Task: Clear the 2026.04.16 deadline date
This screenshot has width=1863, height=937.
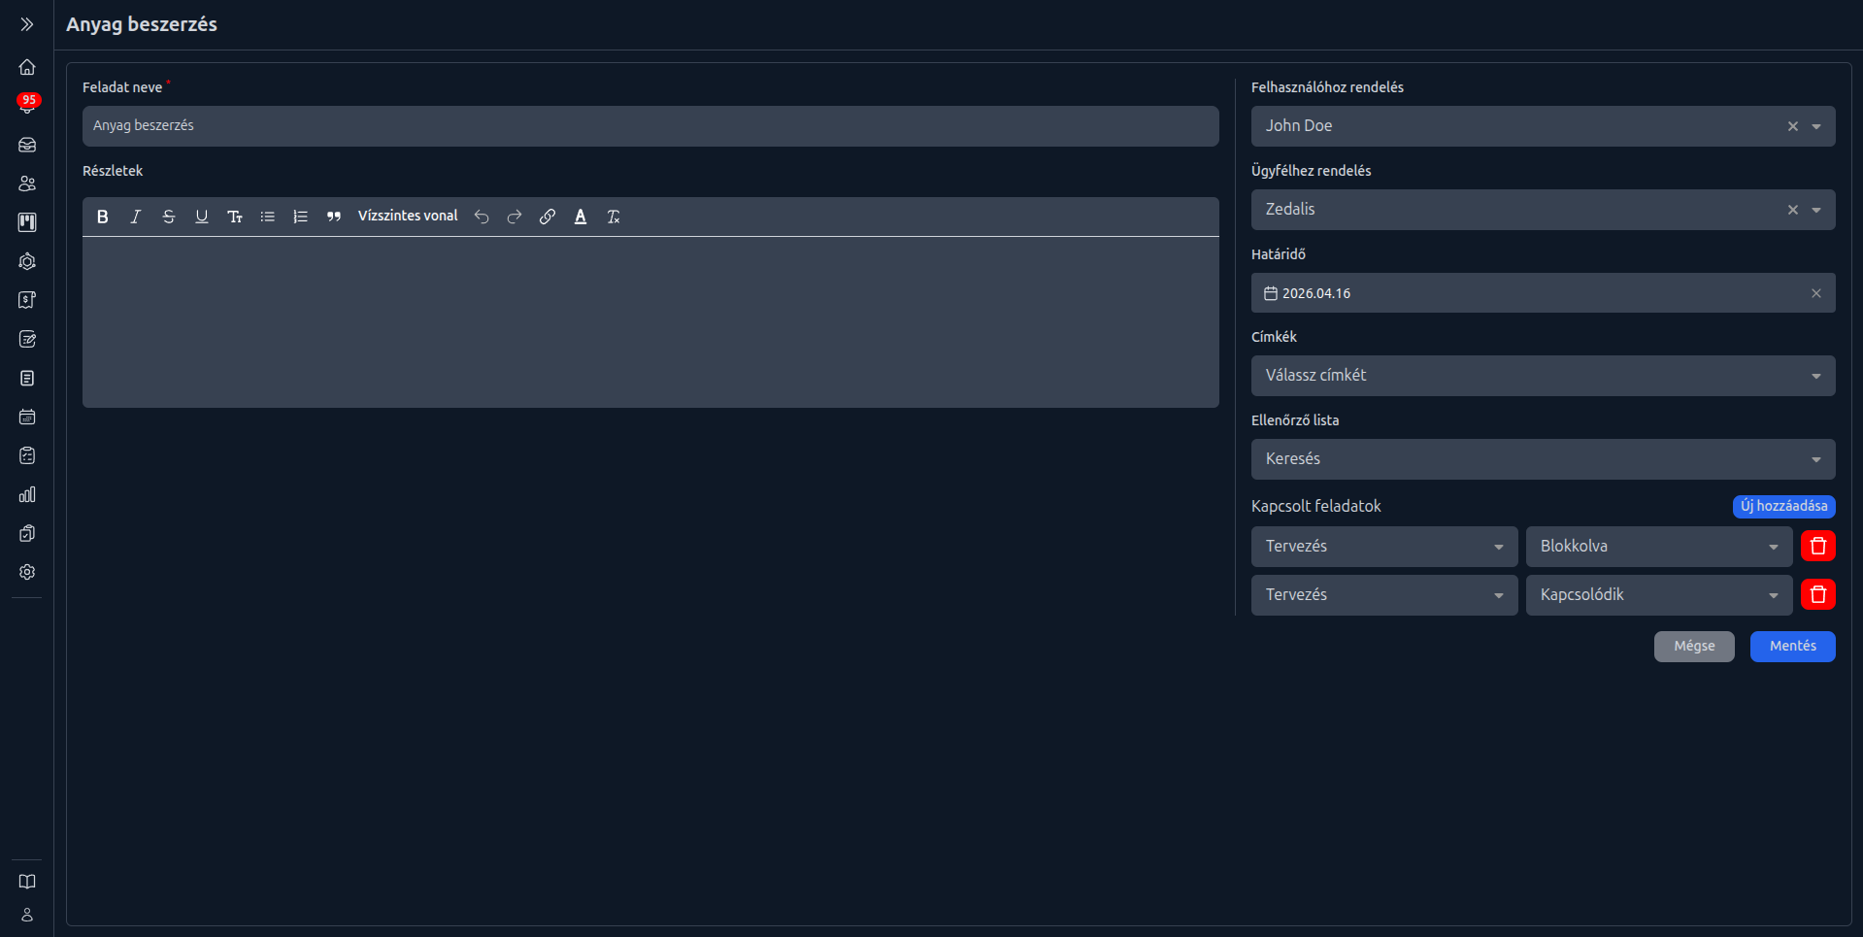Action: tap(1816, 293)
